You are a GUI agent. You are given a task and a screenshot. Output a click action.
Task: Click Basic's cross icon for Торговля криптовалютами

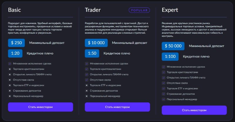[x=10, y=69]
